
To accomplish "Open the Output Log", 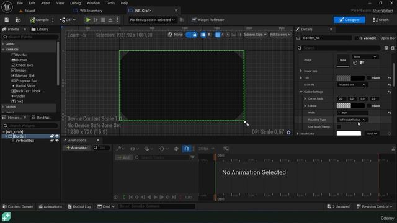I will (x=79, y=206).
